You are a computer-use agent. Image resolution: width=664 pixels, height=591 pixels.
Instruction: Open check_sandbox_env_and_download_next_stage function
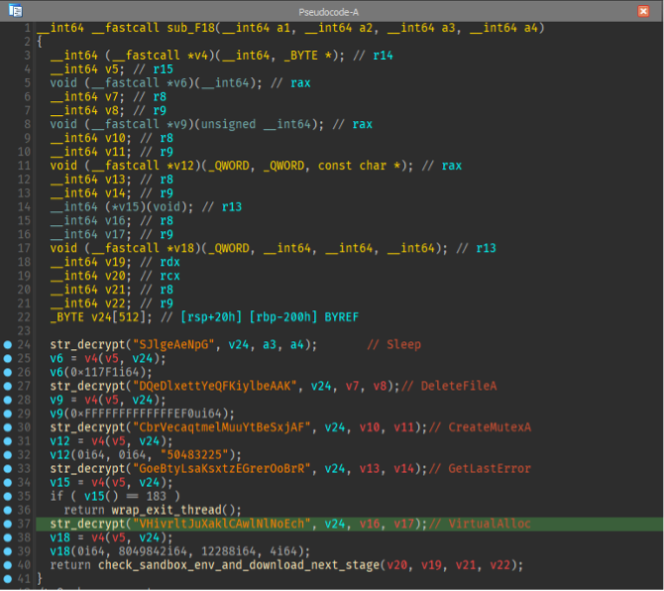[x=239, y=565]
